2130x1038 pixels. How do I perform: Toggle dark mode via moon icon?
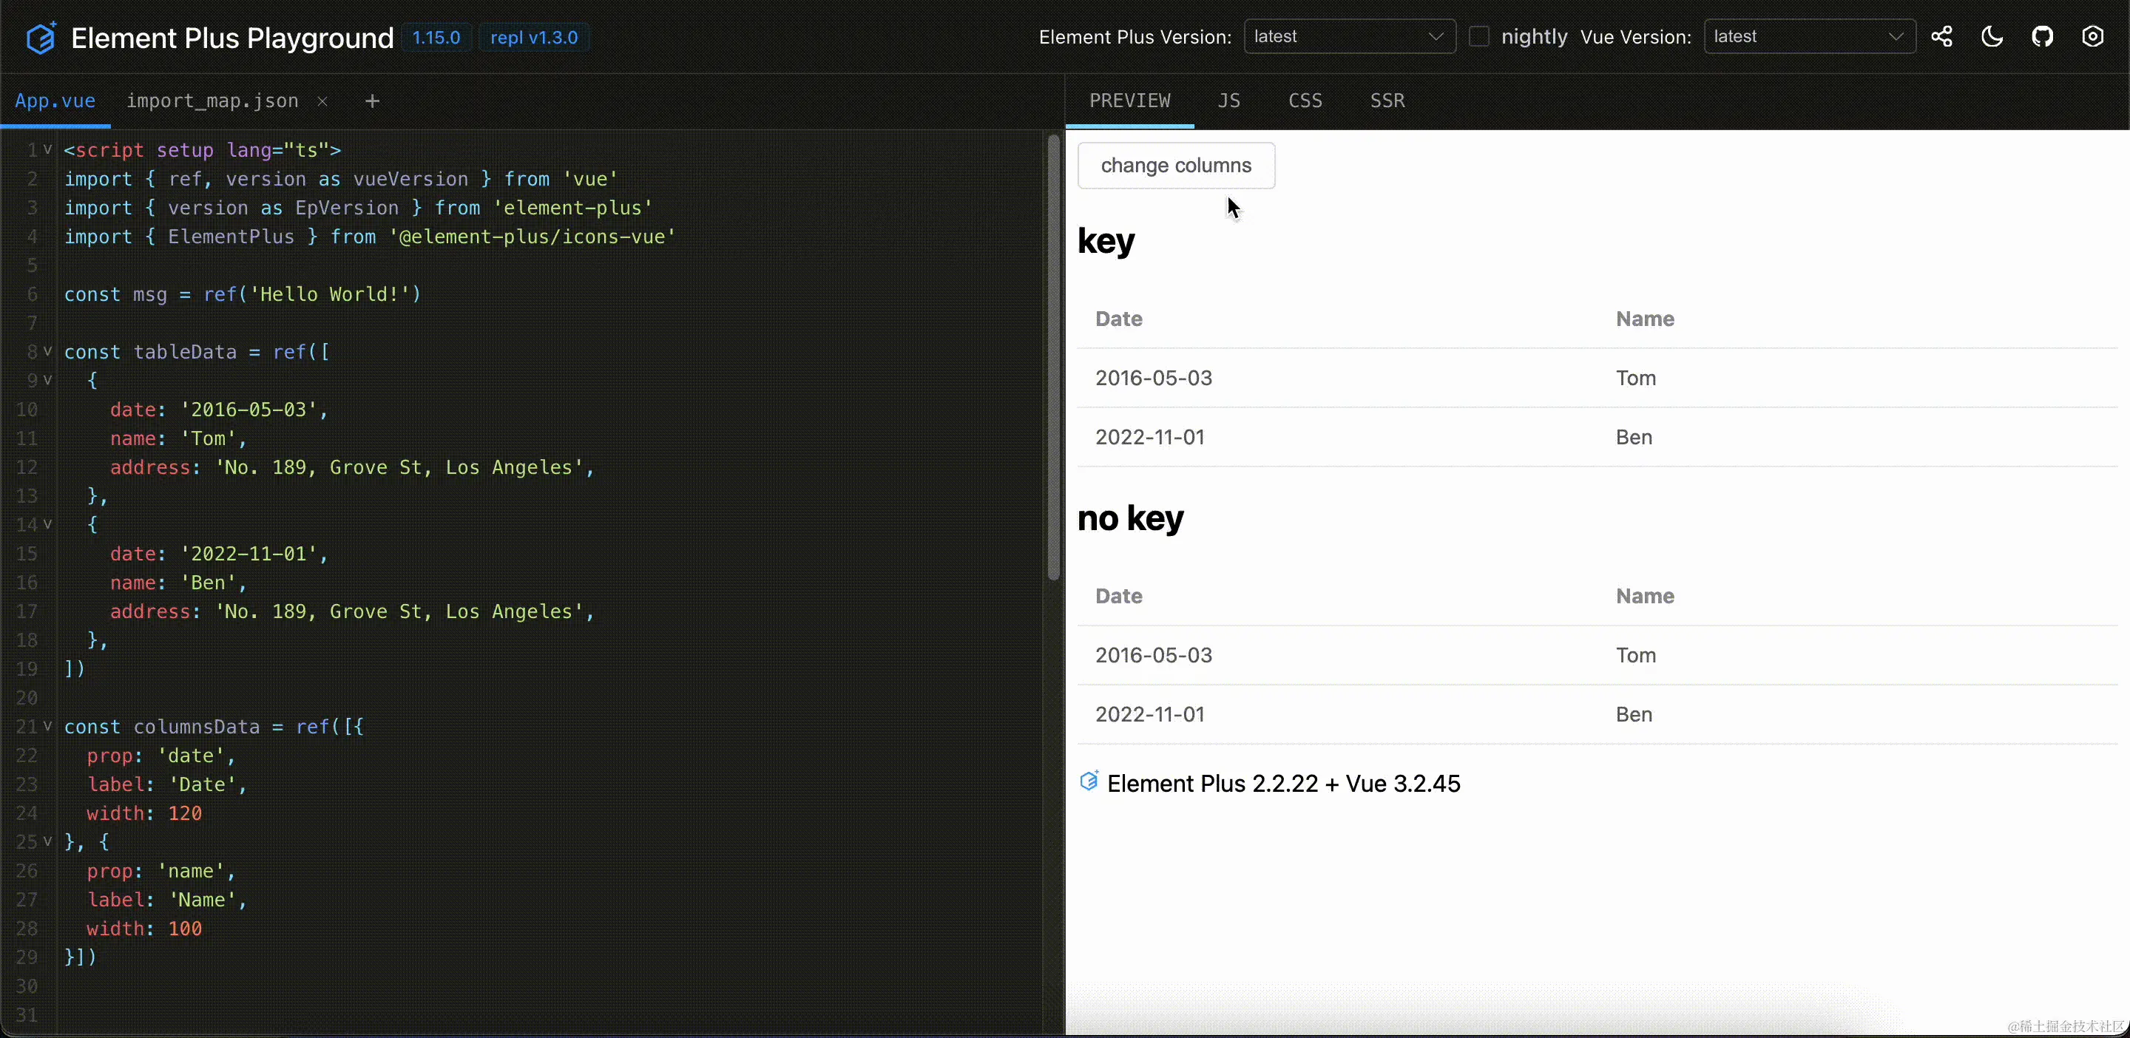coord(1992,36)
